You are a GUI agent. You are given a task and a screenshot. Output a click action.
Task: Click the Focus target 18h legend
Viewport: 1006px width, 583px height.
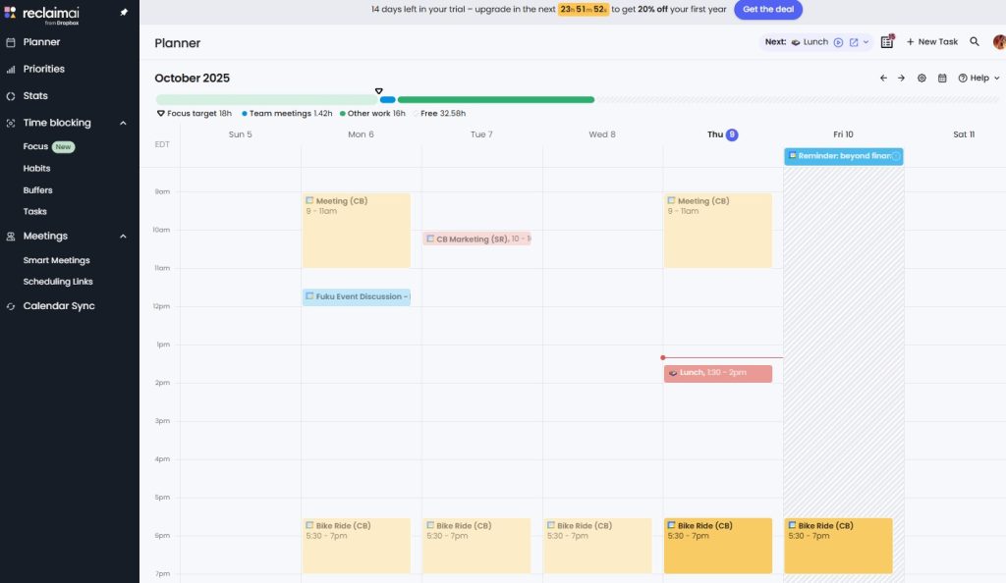(x=195, y=114)
